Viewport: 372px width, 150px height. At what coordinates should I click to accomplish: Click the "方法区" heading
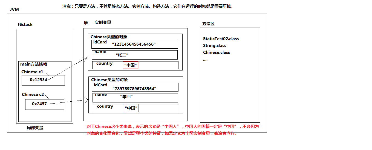pyautogui.click(x=208, y=24)
